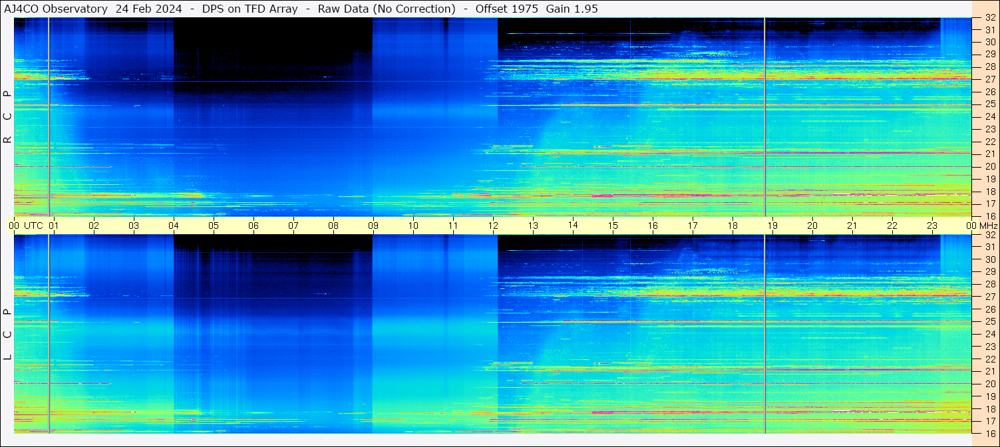
Task: Select hour "01" on the time axis
Action: [54, 225]
